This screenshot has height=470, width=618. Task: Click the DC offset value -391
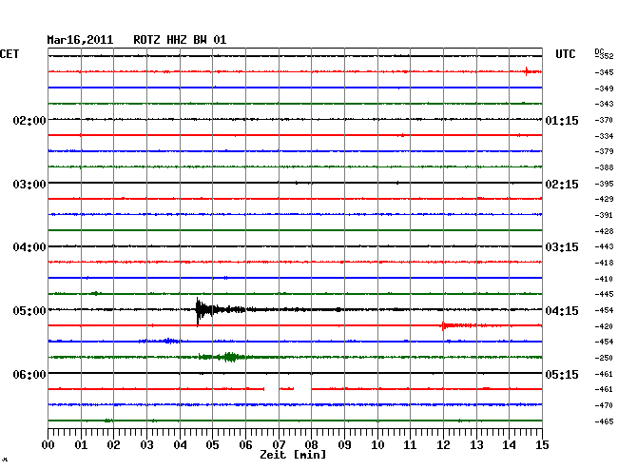tap(604, 215)
